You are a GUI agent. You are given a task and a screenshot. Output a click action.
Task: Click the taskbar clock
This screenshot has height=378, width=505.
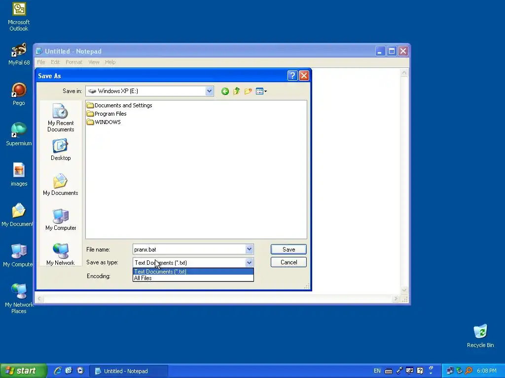point(487,371)
